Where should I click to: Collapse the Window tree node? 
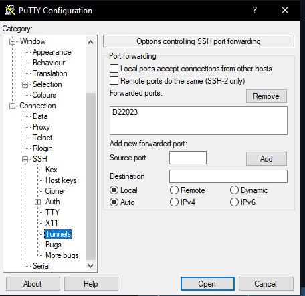13,41
